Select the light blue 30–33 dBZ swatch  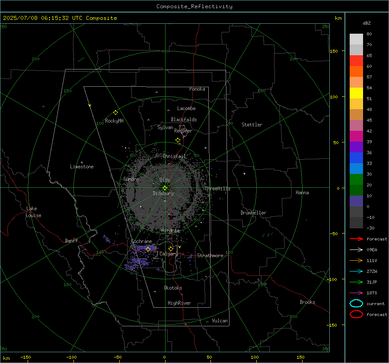point(356,169)
